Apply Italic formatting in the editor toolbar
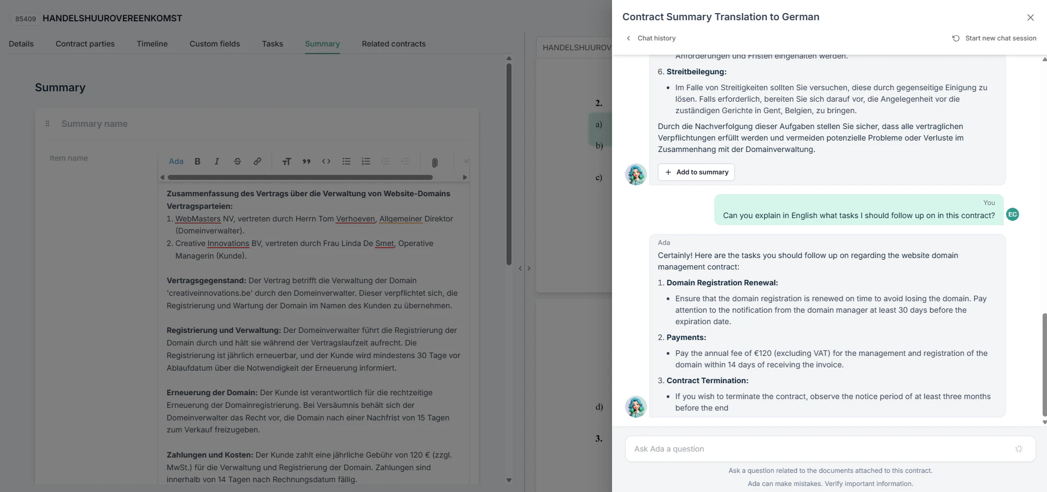This screenshot has width=1047, height=492. (216, 161)
